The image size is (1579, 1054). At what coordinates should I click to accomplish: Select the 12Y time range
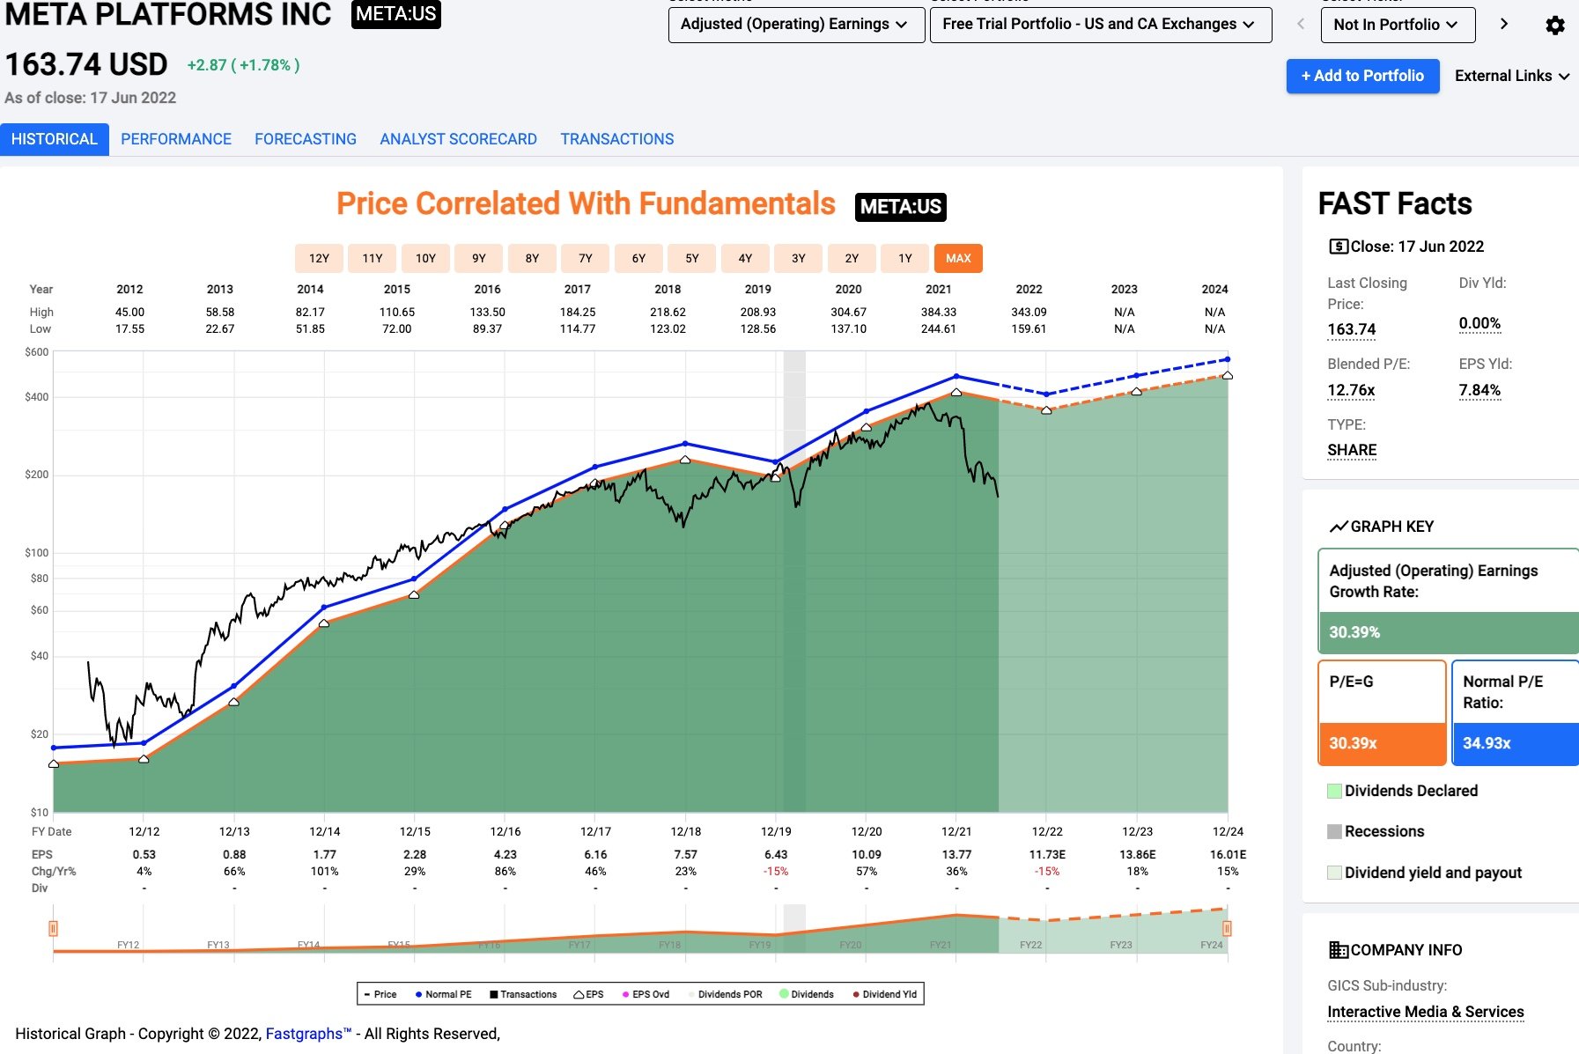tap(319, 258)
